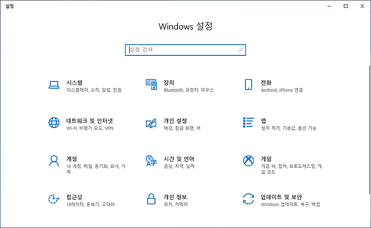Click Android, iPhone 연결 description
371x228 pixels.
(x=282, y=90)
